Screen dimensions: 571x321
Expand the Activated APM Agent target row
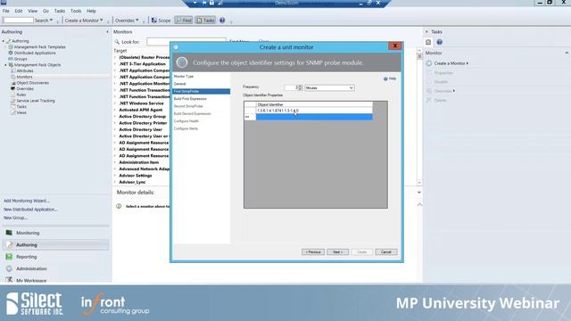click(x=115, y=110)
